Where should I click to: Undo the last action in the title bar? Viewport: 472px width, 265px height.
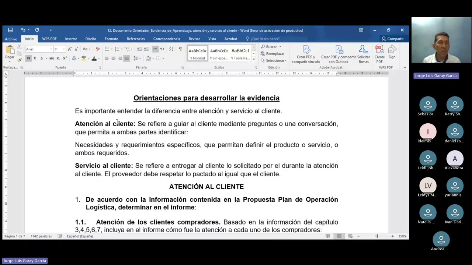[x=23, y=30]
